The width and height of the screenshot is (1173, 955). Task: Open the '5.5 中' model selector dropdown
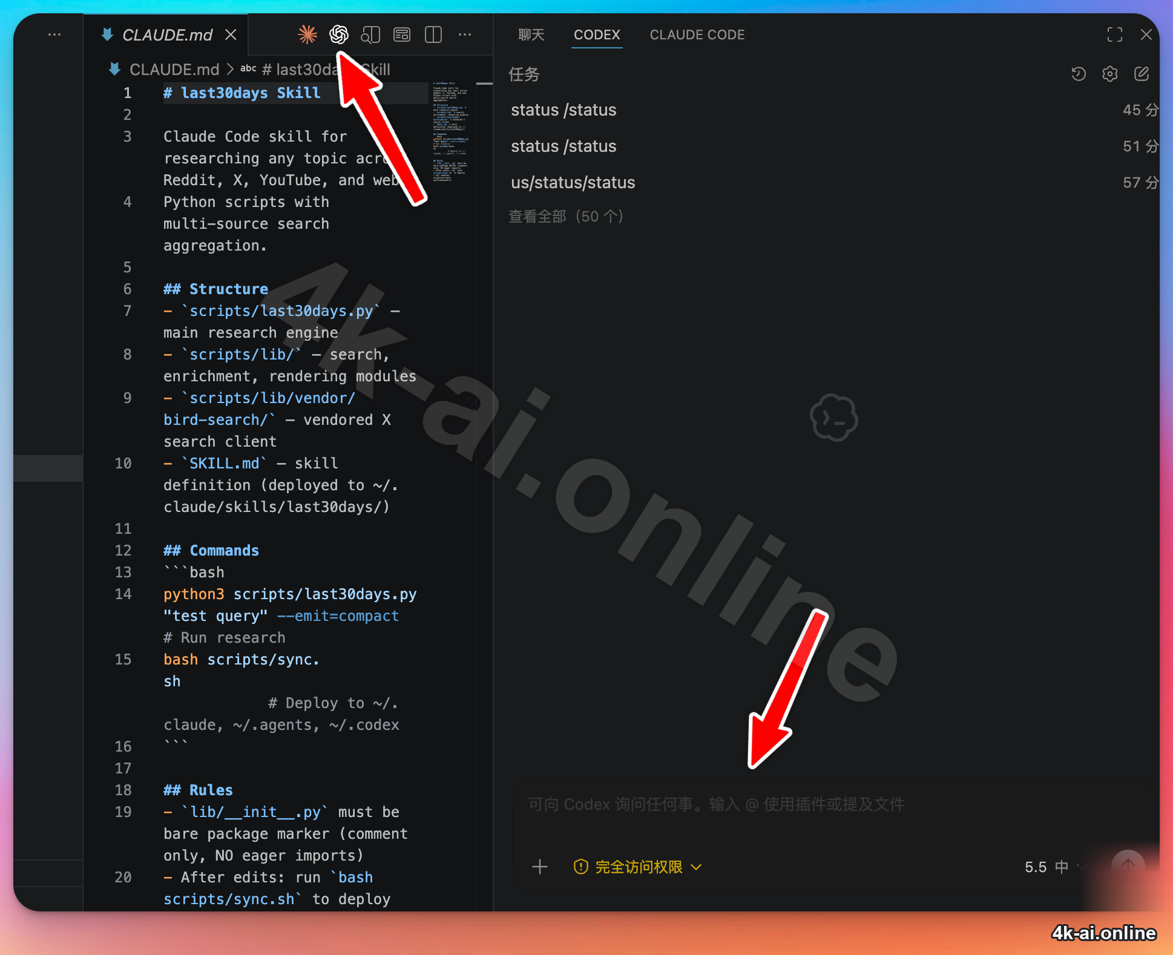tap(1056, 867)
